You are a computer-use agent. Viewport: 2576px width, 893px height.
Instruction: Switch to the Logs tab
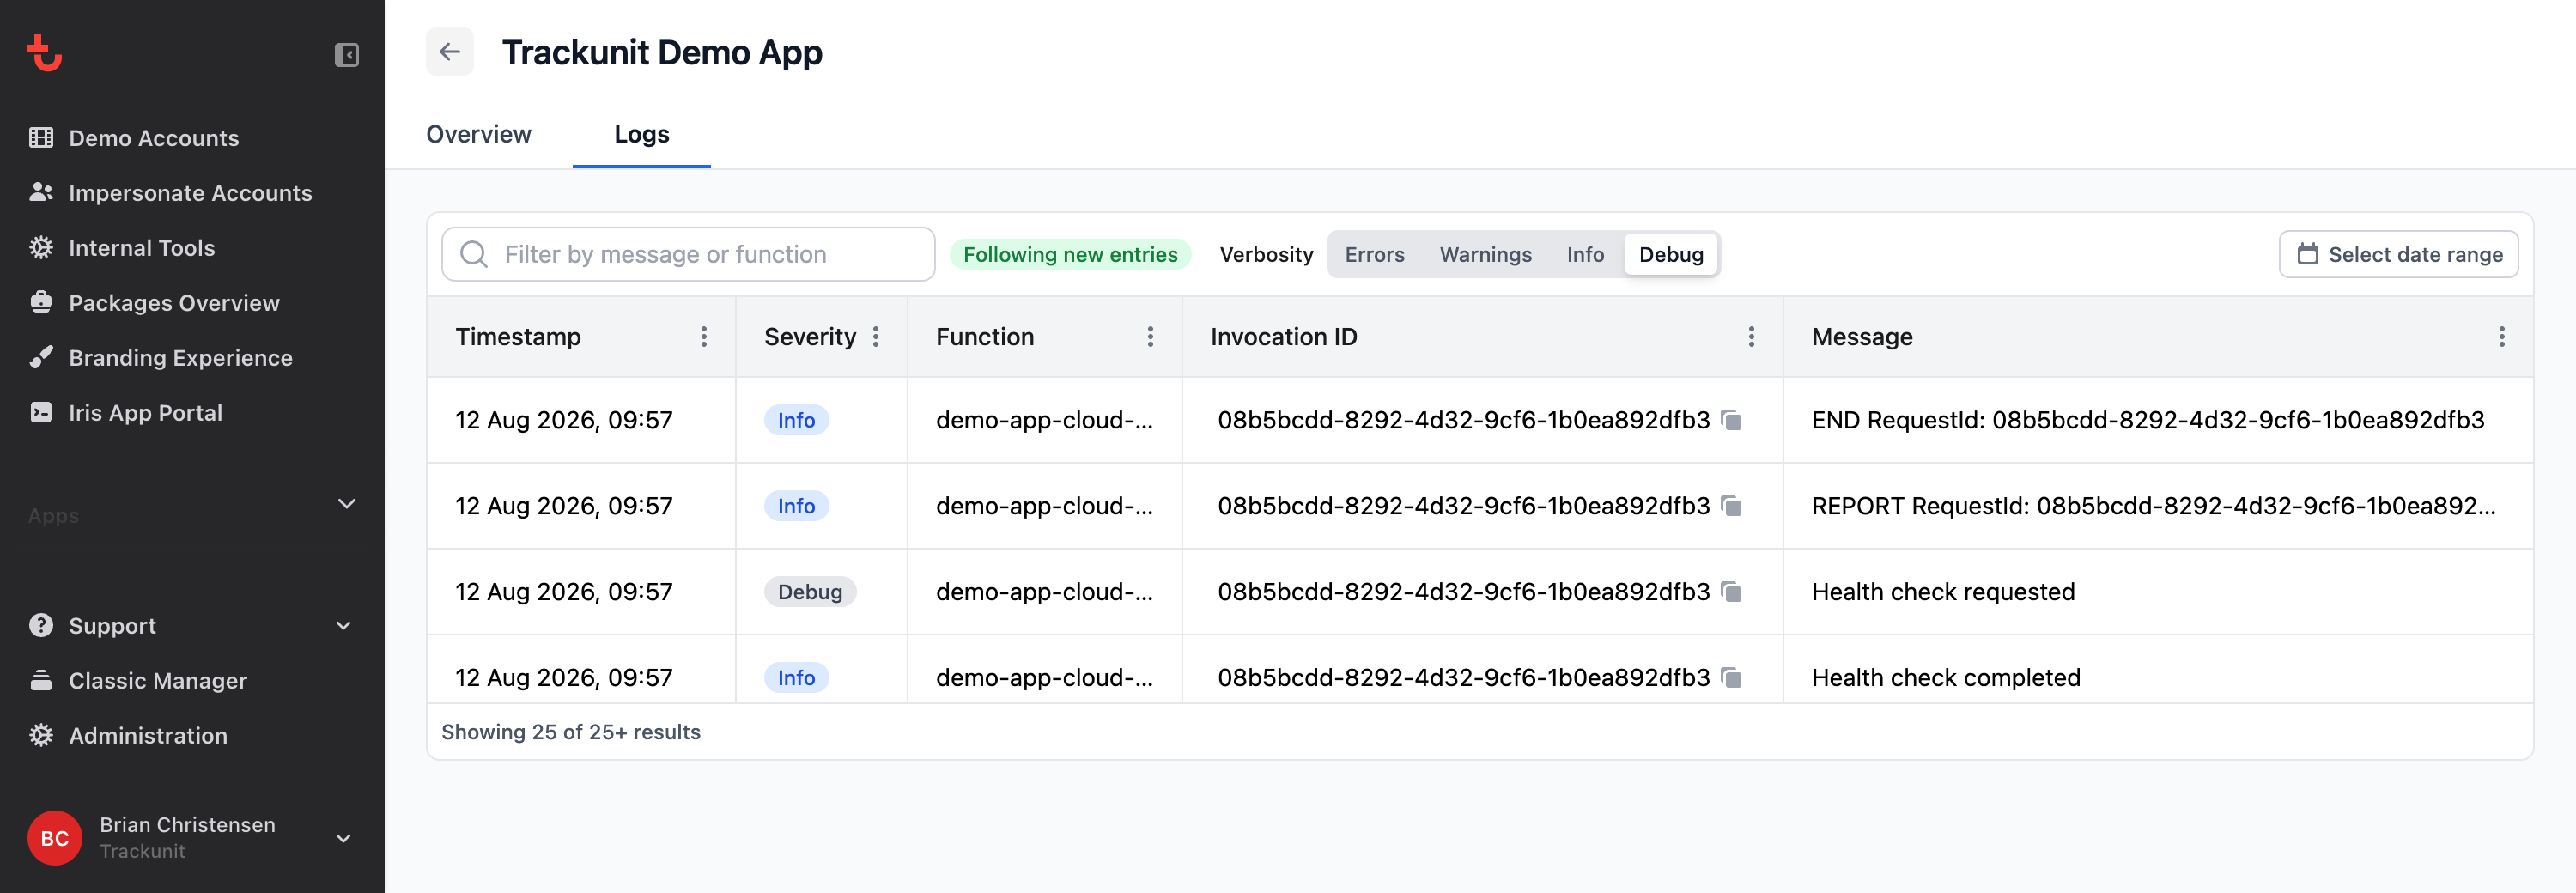642,134
